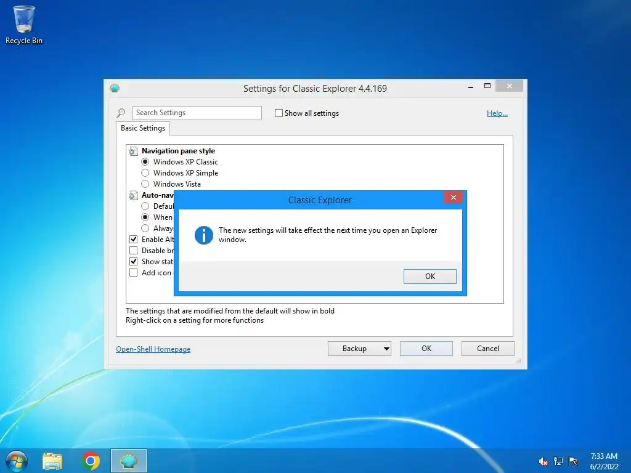
Task: Choose Windows XP Simple pane style
Action: point(145,173)
